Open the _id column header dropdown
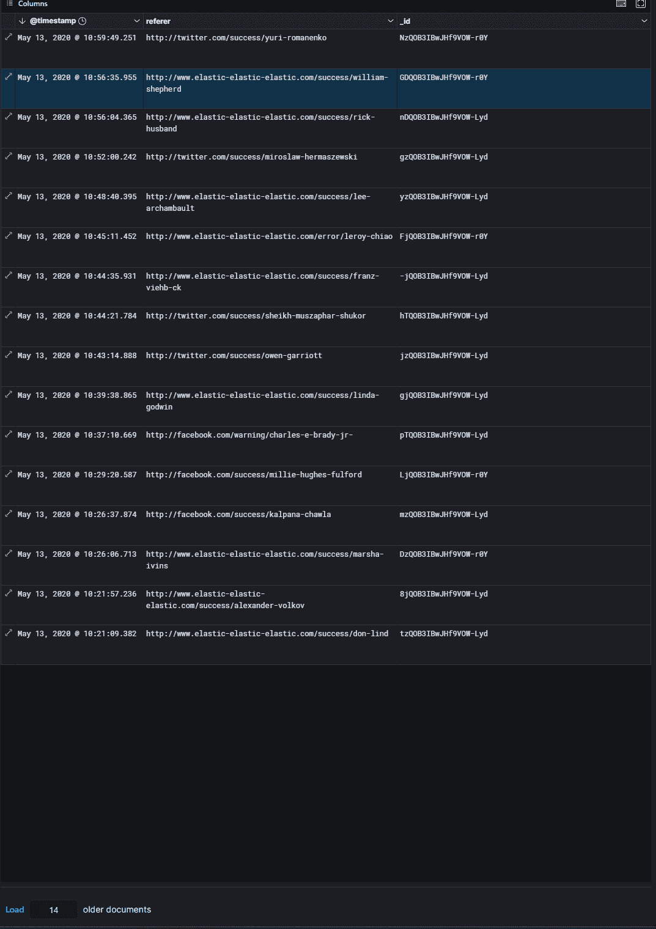The height and width of the screenshot is (929, 656). click(x=644, y=21)
